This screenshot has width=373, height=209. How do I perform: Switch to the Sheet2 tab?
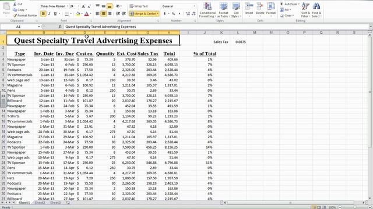pos(40,203)
